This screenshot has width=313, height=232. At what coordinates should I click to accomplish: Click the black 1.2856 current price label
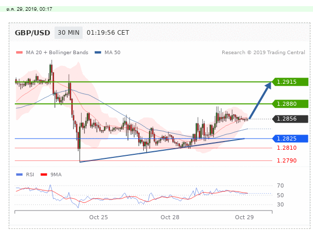(x=290, y=119)
